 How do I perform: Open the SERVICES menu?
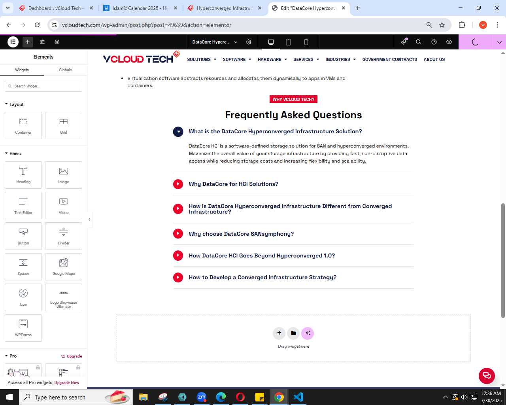306,59
